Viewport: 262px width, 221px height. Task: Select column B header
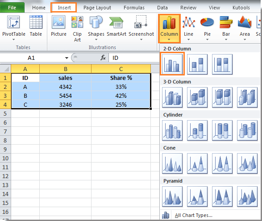(x=65, y=69)
